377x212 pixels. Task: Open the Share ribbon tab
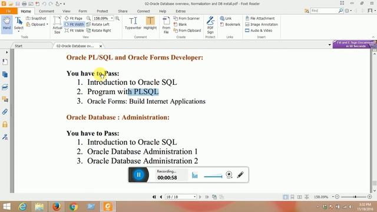123,11
